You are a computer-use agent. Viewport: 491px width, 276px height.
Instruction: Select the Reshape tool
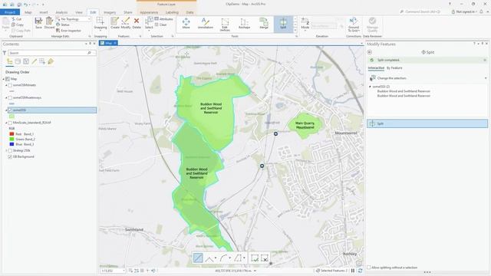(x=244, y=24)
